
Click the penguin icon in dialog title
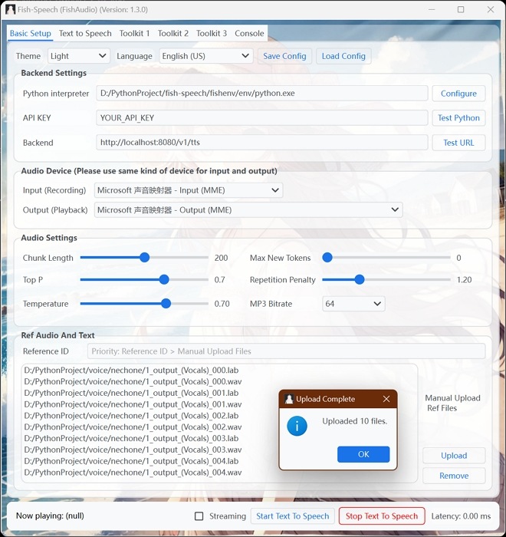tap(288, 399)
